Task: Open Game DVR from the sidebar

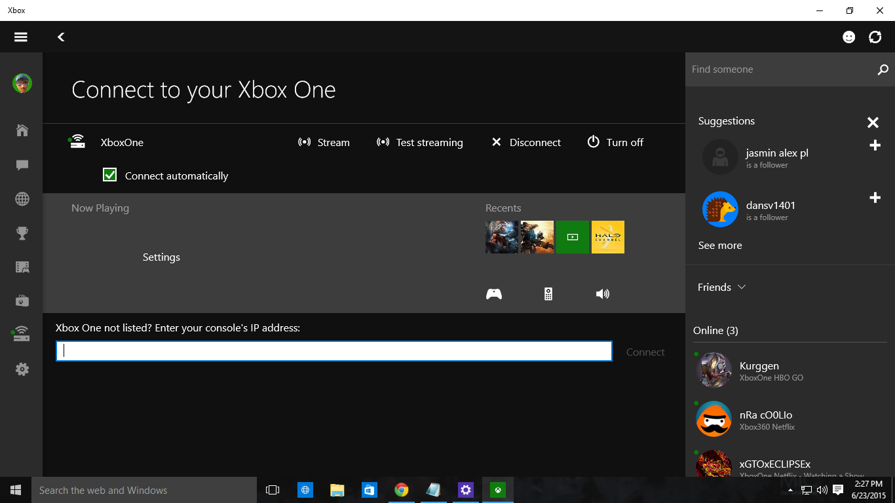Action: click(22, 267)
